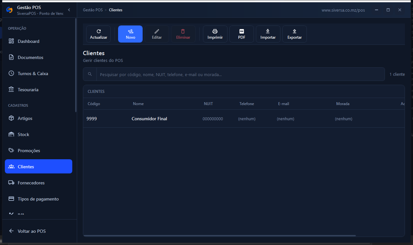
Task: Click the Exportar upload button
Action: coord(295,34)
